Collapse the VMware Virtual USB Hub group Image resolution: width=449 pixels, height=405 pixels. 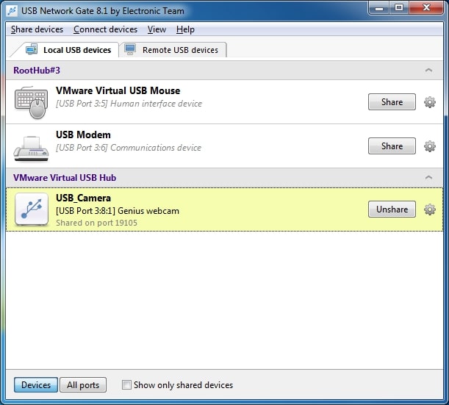click(428, 177)
